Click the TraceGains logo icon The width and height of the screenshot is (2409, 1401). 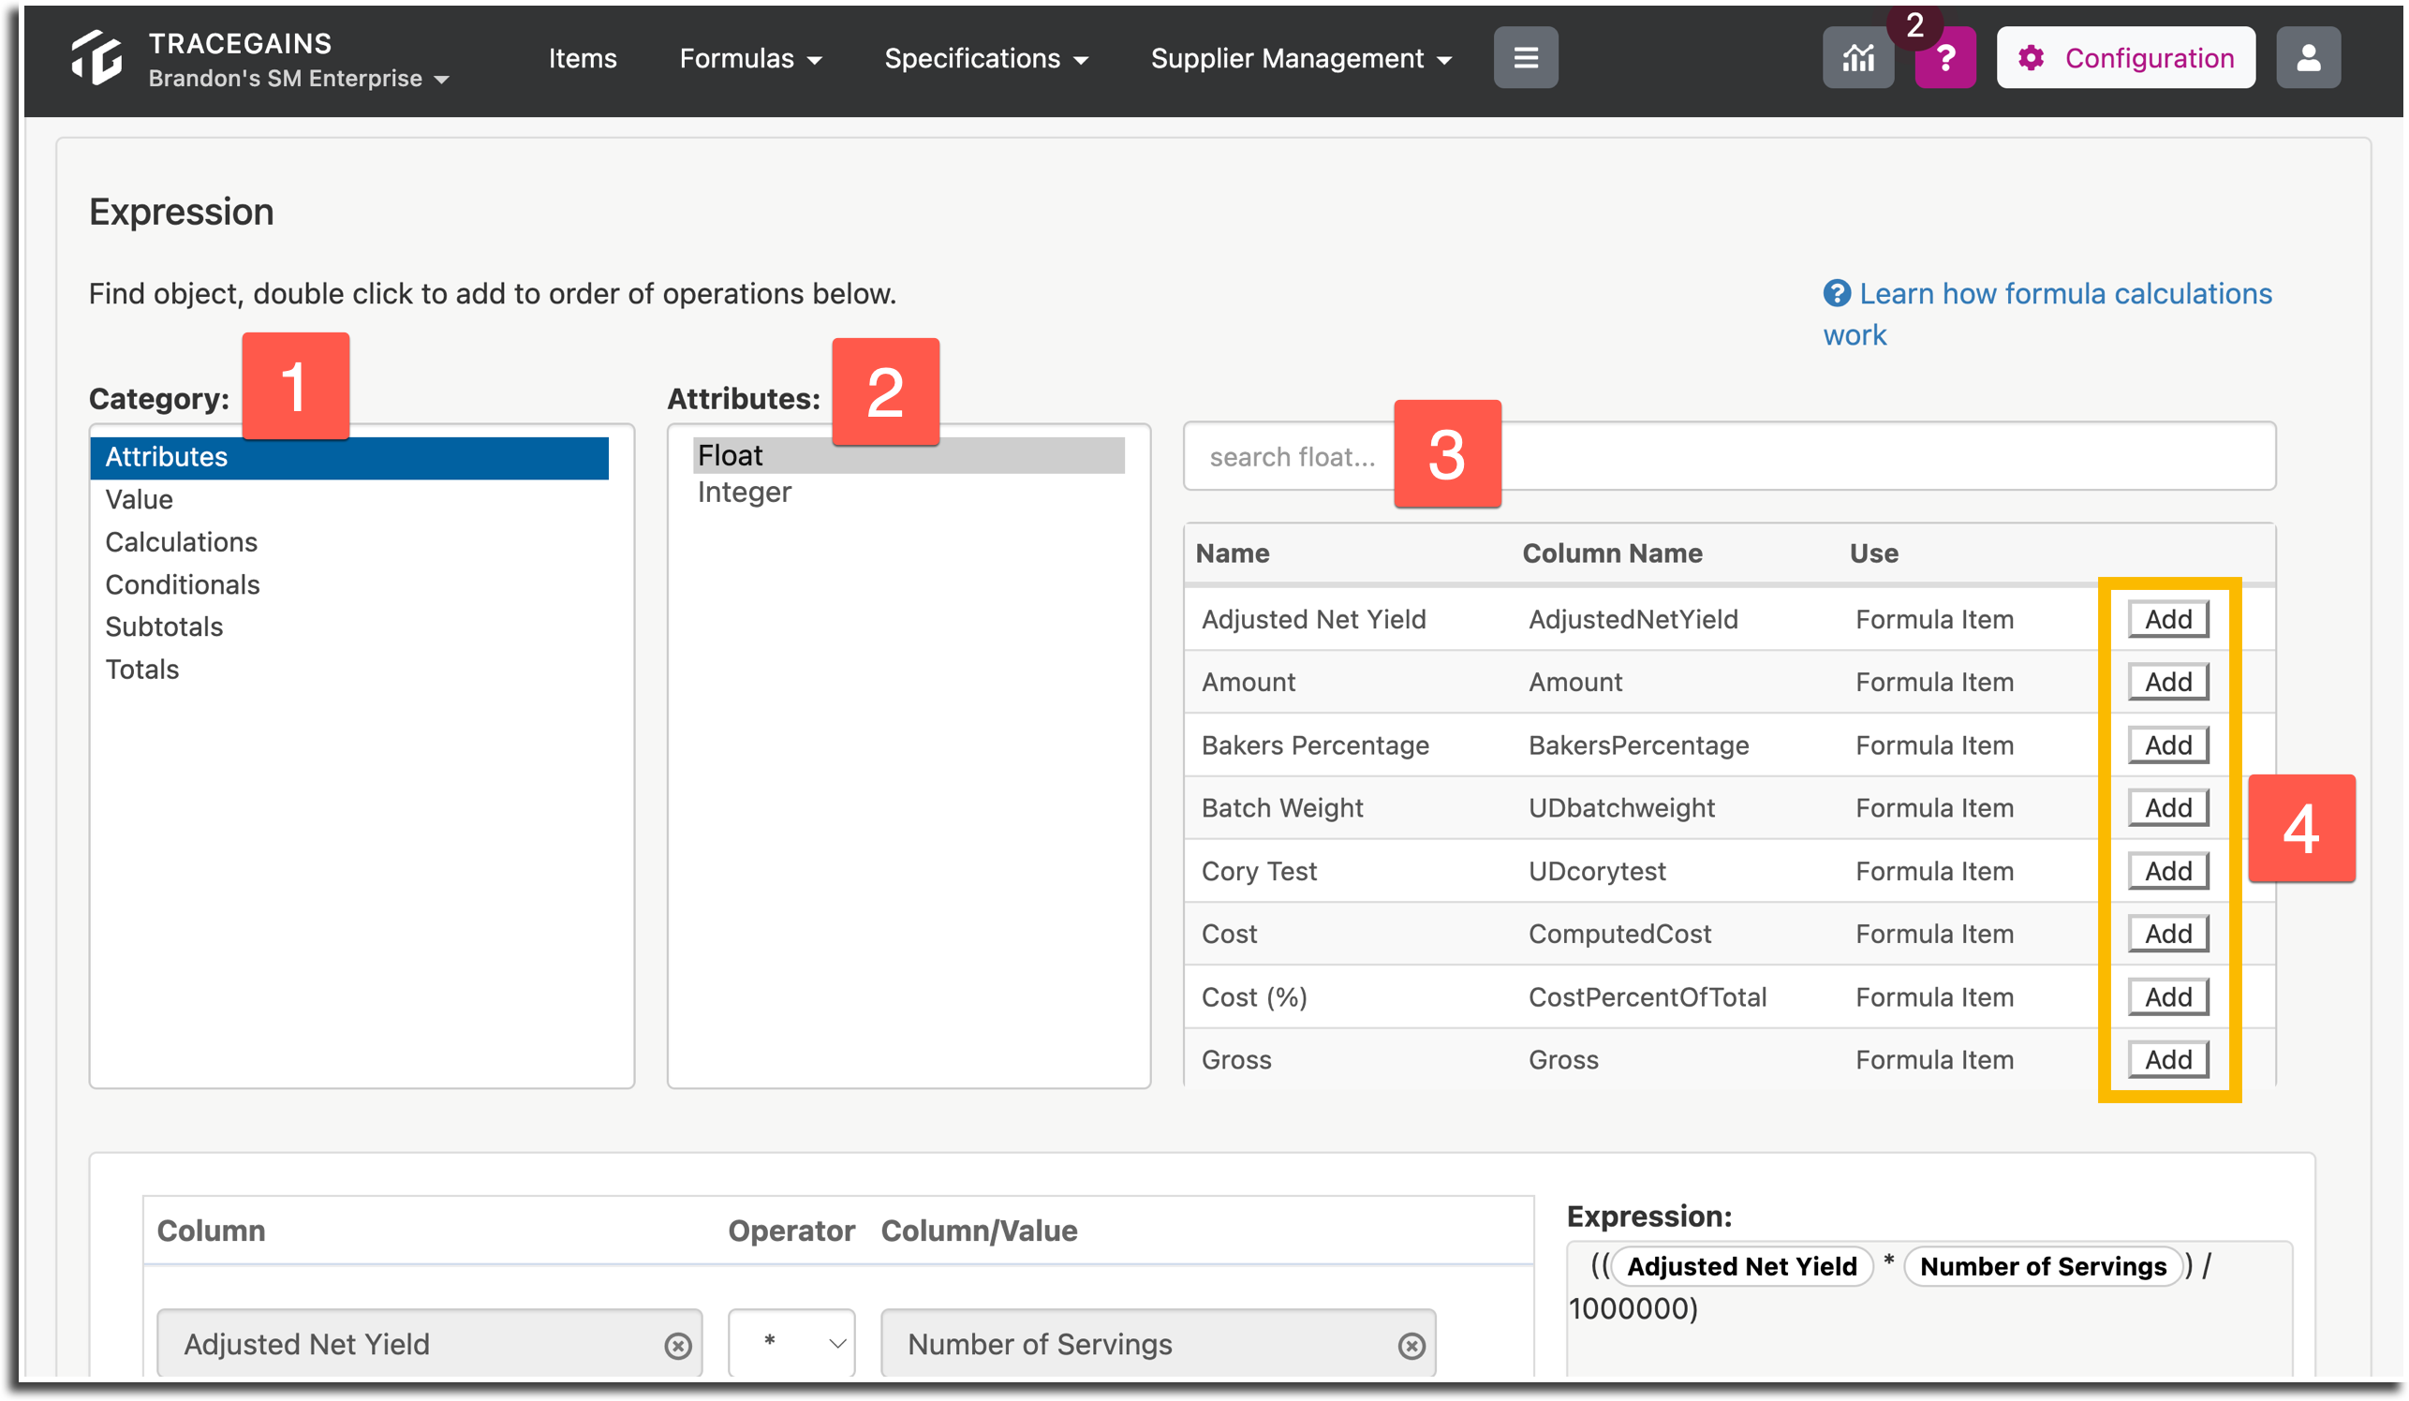(97, 57)
